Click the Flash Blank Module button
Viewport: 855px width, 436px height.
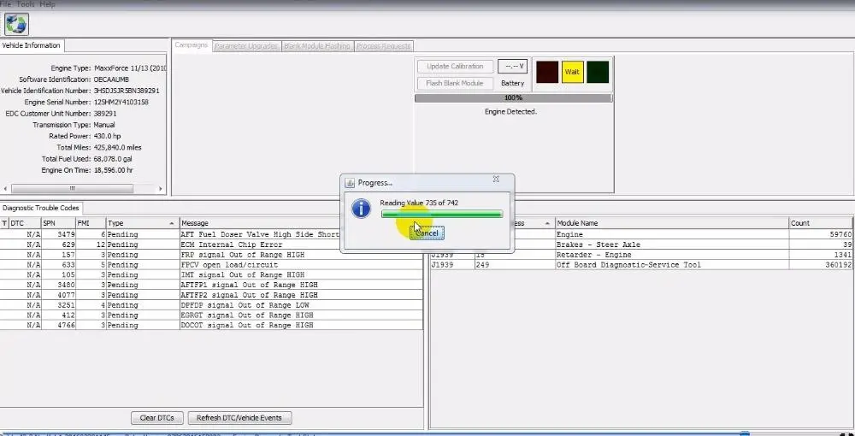pos(456,84)
